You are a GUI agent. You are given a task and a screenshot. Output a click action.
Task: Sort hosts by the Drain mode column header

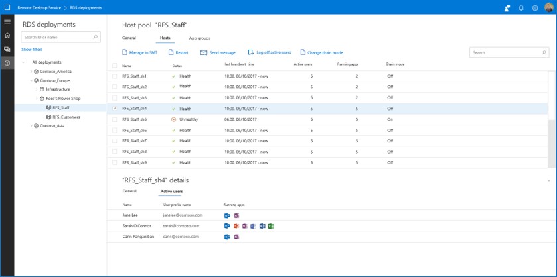click(x=396, y=64)
